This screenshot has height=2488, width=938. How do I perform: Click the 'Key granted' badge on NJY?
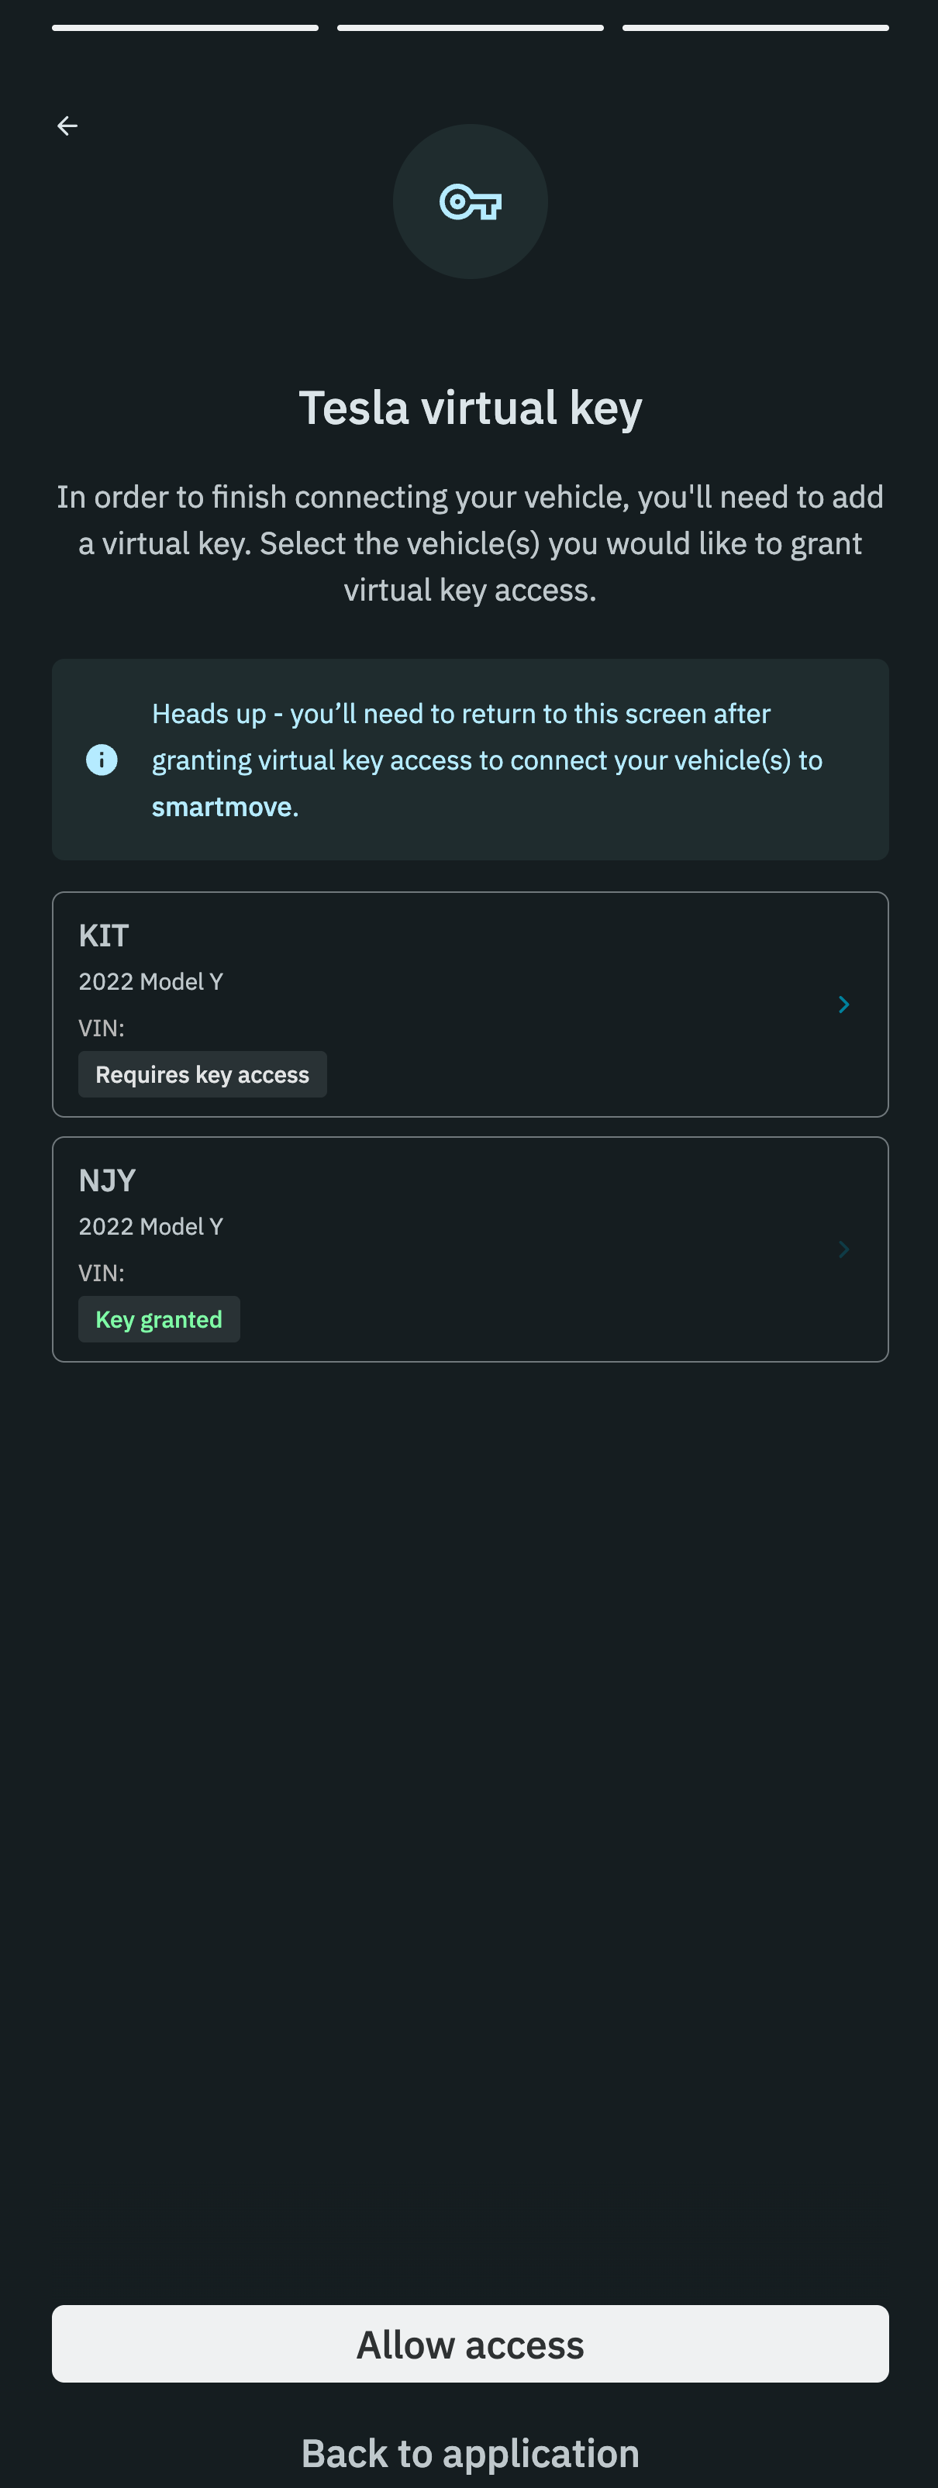[x=158, y=1318]
